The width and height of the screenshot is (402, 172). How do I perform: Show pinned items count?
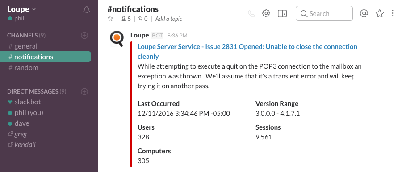click(x=143, y=19)
